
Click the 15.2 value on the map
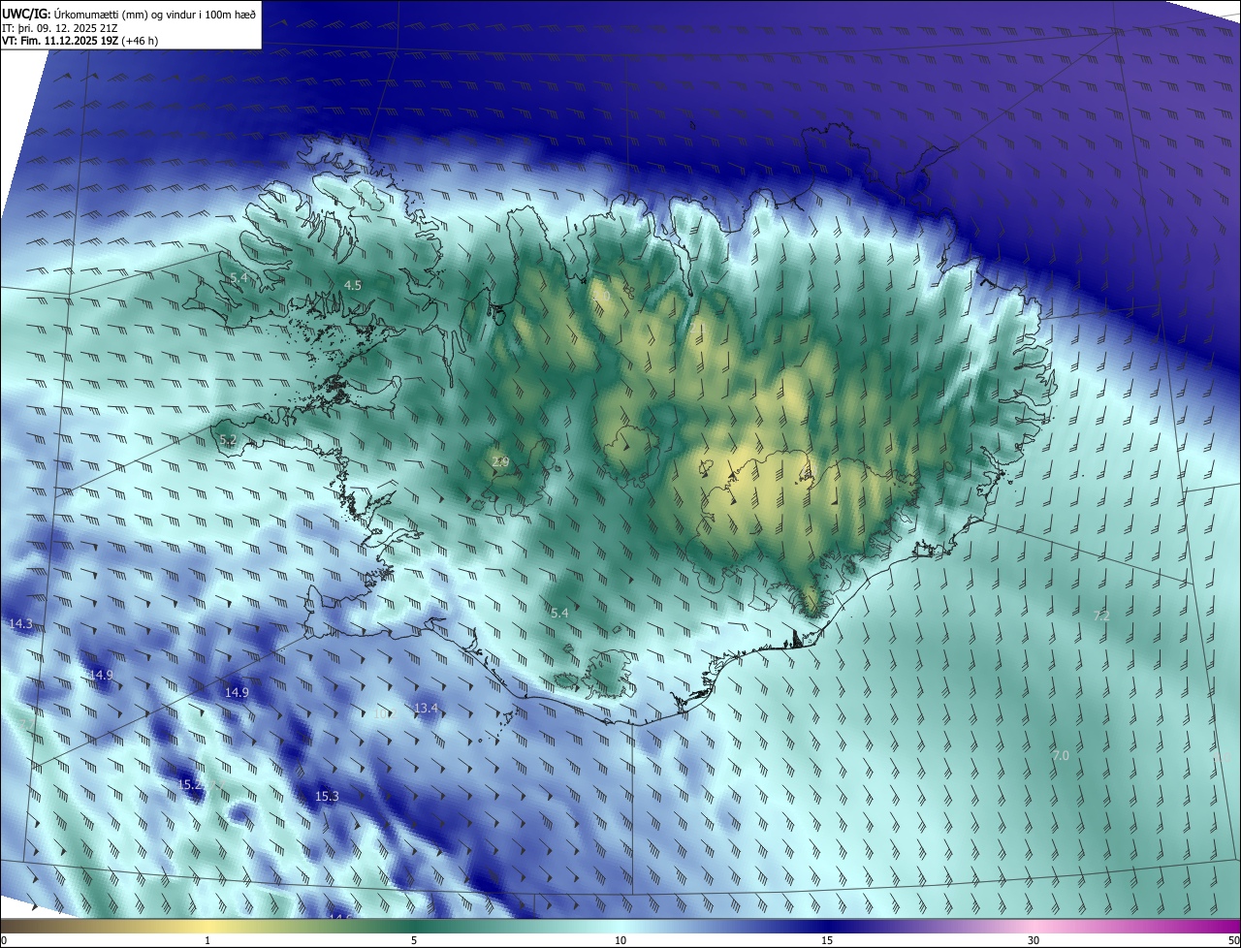coord(191,784)
